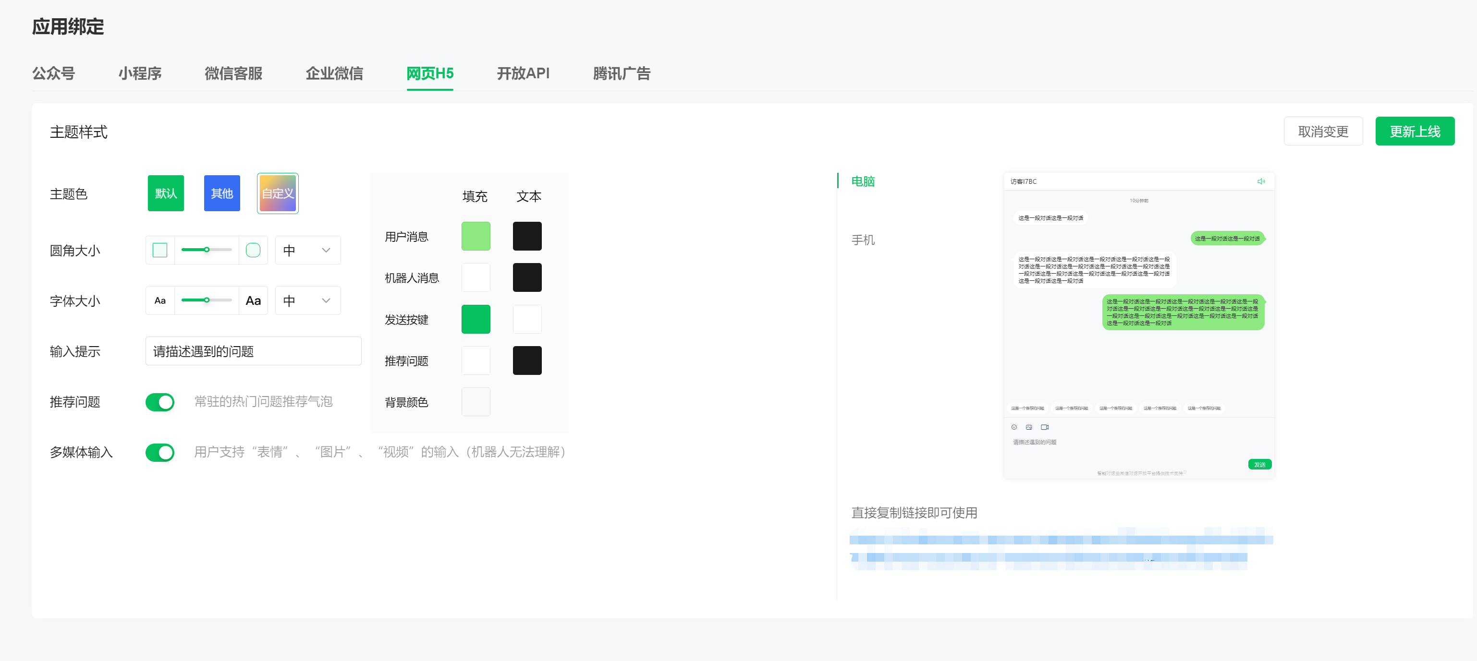The image size is (1477, 661).
Task: Click the emoji icon in preview input bar
Action: coord(1013,427)
